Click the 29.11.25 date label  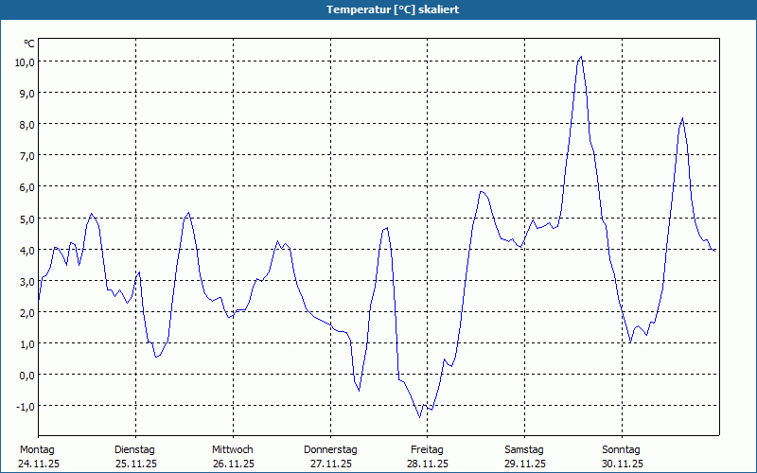coord(525,464)
